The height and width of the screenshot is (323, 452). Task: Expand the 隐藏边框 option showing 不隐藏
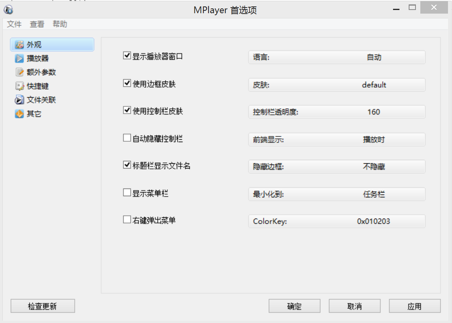tap(337, 167)
